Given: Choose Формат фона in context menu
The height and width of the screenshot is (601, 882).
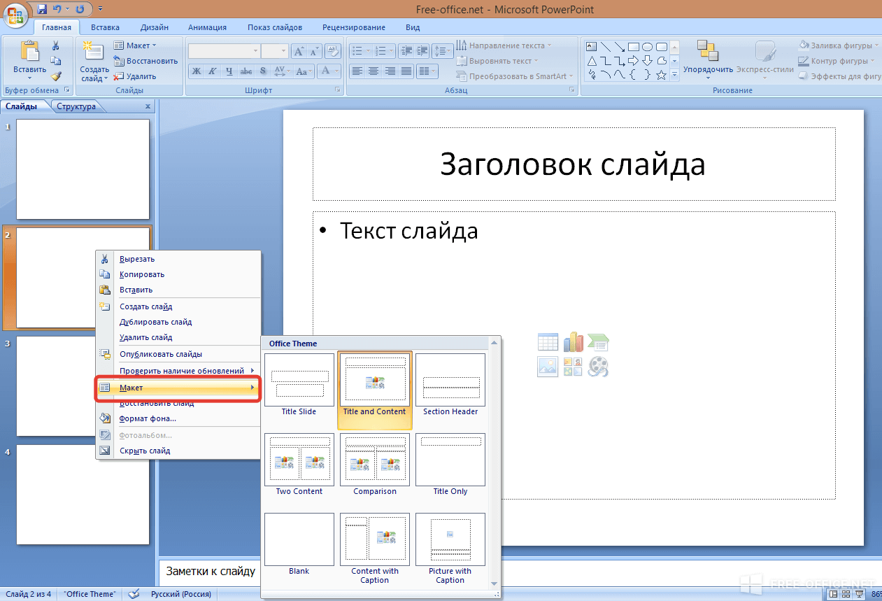Looking at the screenshot, I should point(178,418).
